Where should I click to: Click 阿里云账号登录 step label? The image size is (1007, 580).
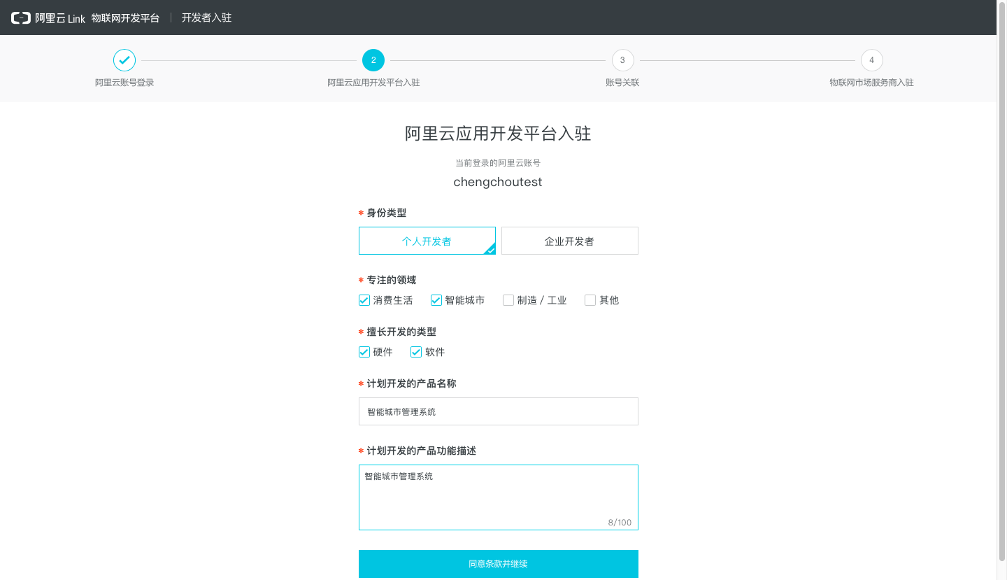point(124,83)
